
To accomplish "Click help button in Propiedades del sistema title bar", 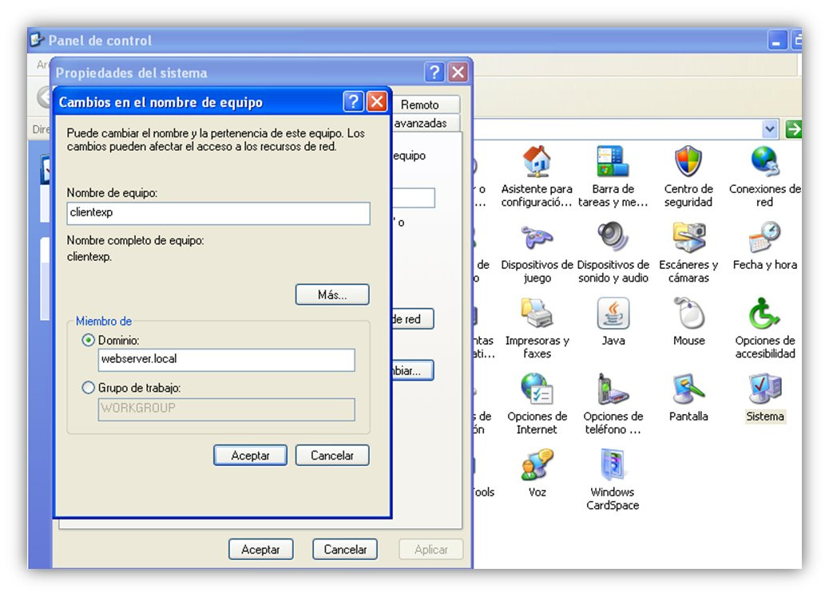I will pyautogui.click(x=434, y=72).
